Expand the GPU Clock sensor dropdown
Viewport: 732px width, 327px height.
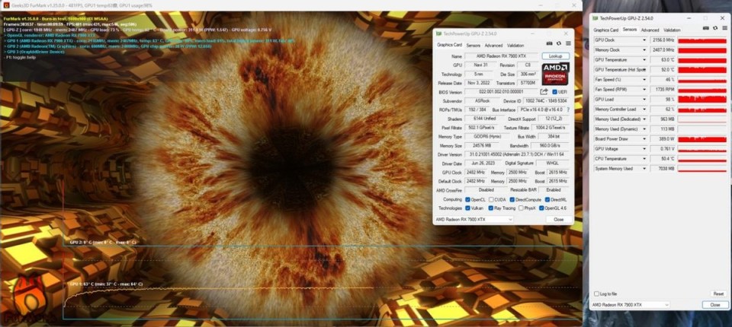tap(645, 40)
